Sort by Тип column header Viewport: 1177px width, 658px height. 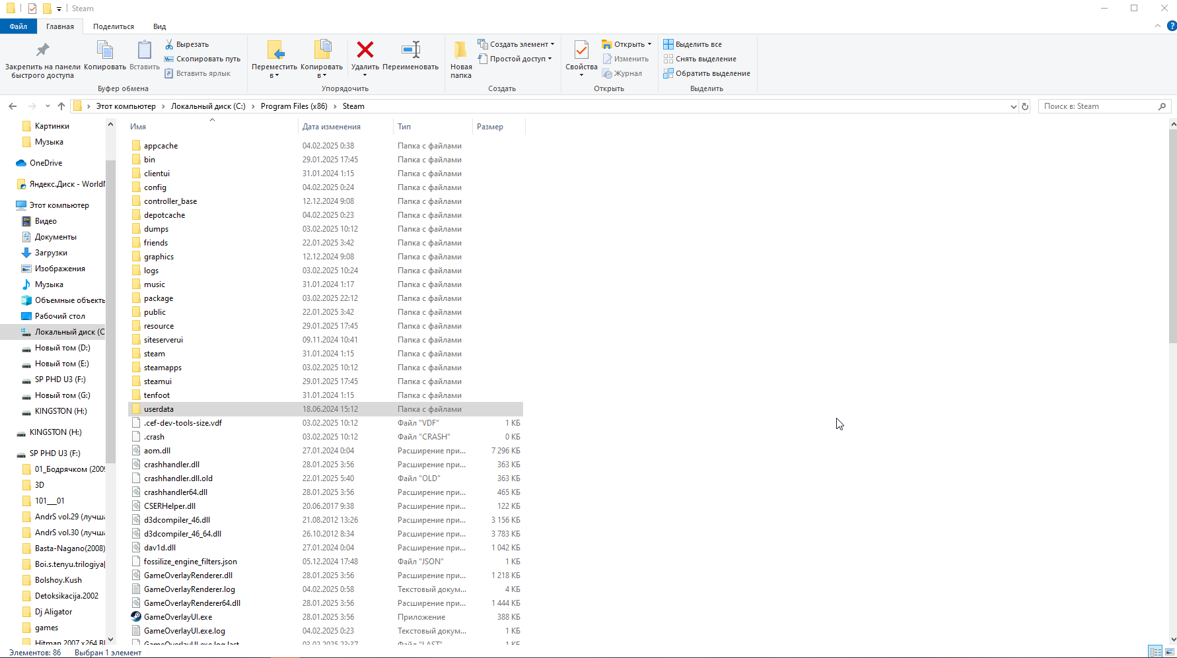click(433, 127)
